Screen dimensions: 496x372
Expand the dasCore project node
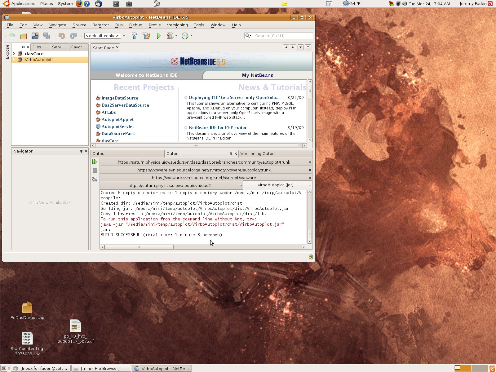14,53
